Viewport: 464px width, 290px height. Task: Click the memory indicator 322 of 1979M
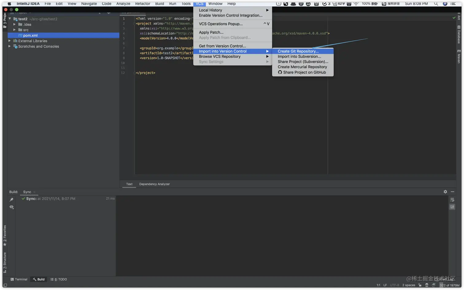[450, 285]
